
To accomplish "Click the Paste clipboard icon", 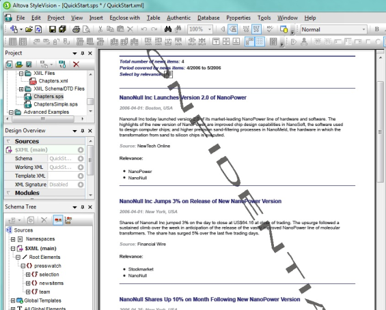I will [120, 29].
